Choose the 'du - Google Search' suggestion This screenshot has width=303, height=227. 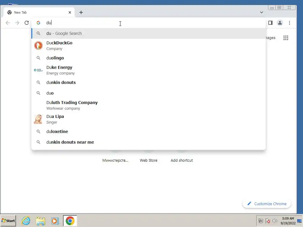tap(149, 33)
